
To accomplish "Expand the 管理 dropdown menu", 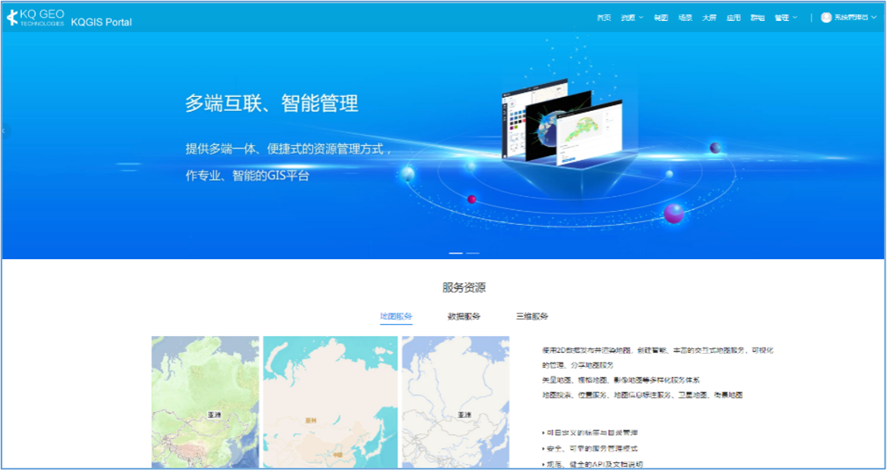I will coord(783,17).
